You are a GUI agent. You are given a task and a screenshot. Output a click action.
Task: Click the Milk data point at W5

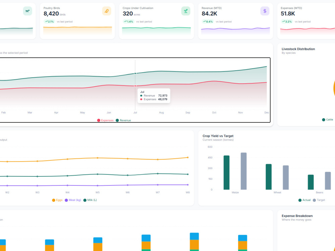[x=97, y=174]
